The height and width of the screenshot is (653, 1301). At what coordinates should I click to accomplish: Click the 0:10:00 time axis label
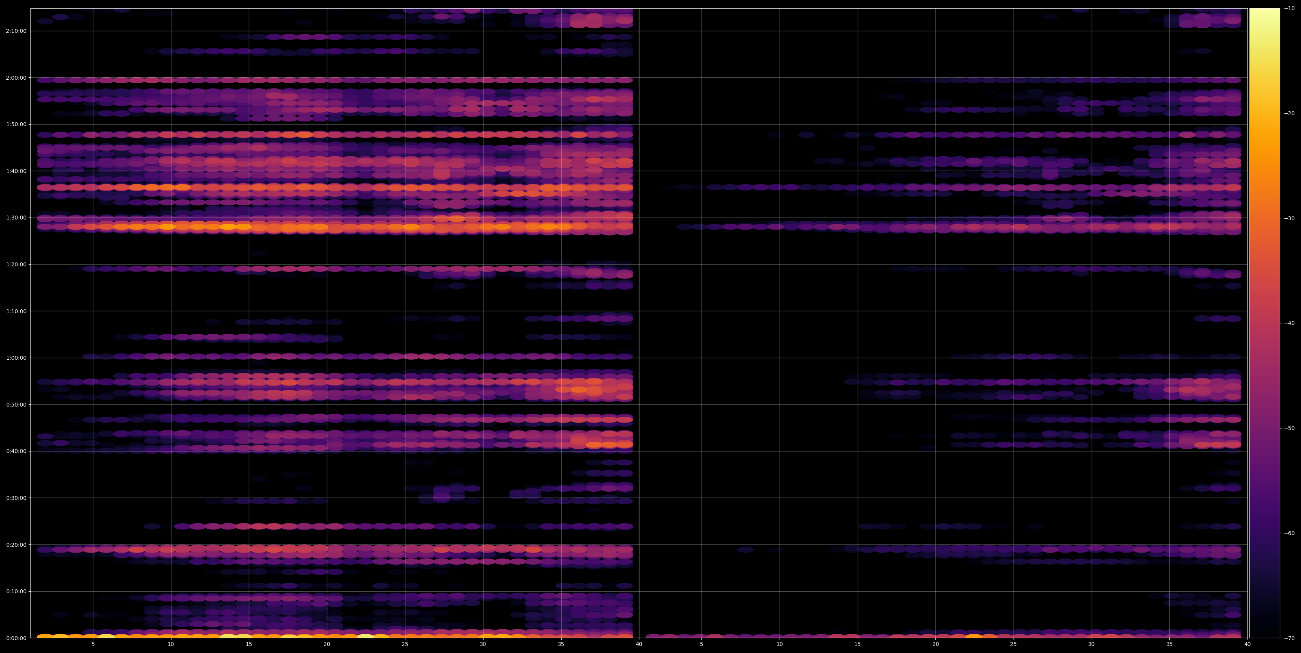pos(16,591)
